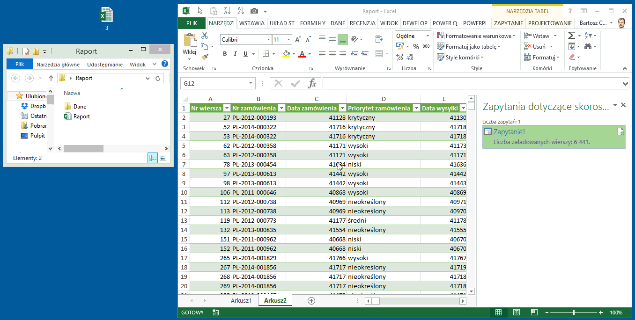Open Find with the binoculars icon
This screenshot has height=320, width=635.
click(588, 46)
